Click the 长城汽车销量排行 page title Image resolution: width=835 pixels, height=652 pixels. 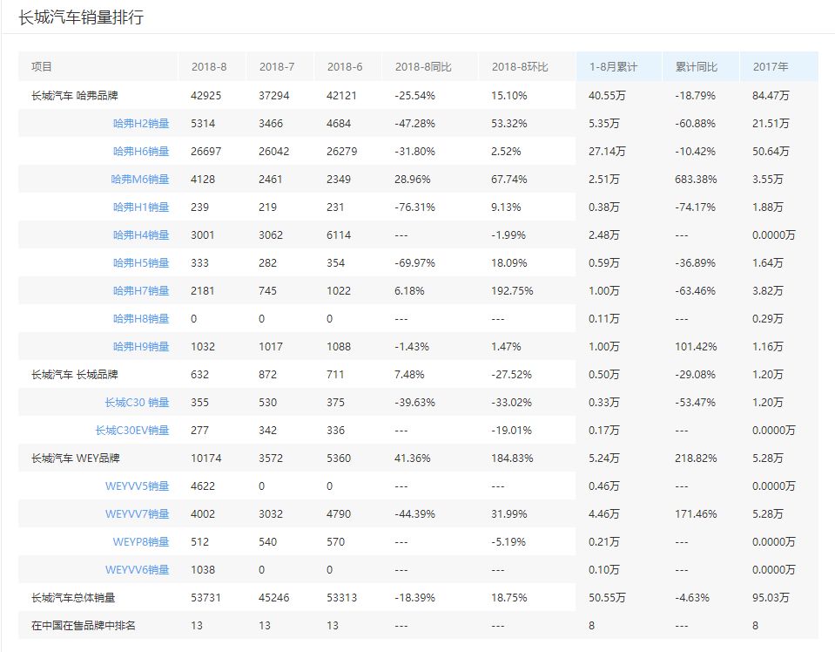[81, 17]
